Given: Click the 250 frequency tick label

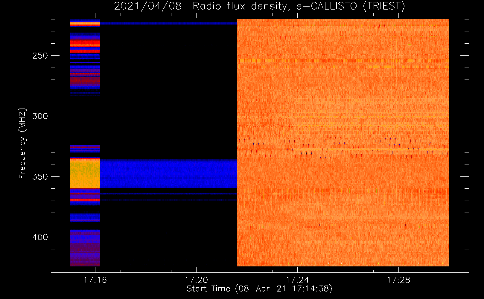Looking at the screenshot, I should pyautogui.click(x=40, y=56).
